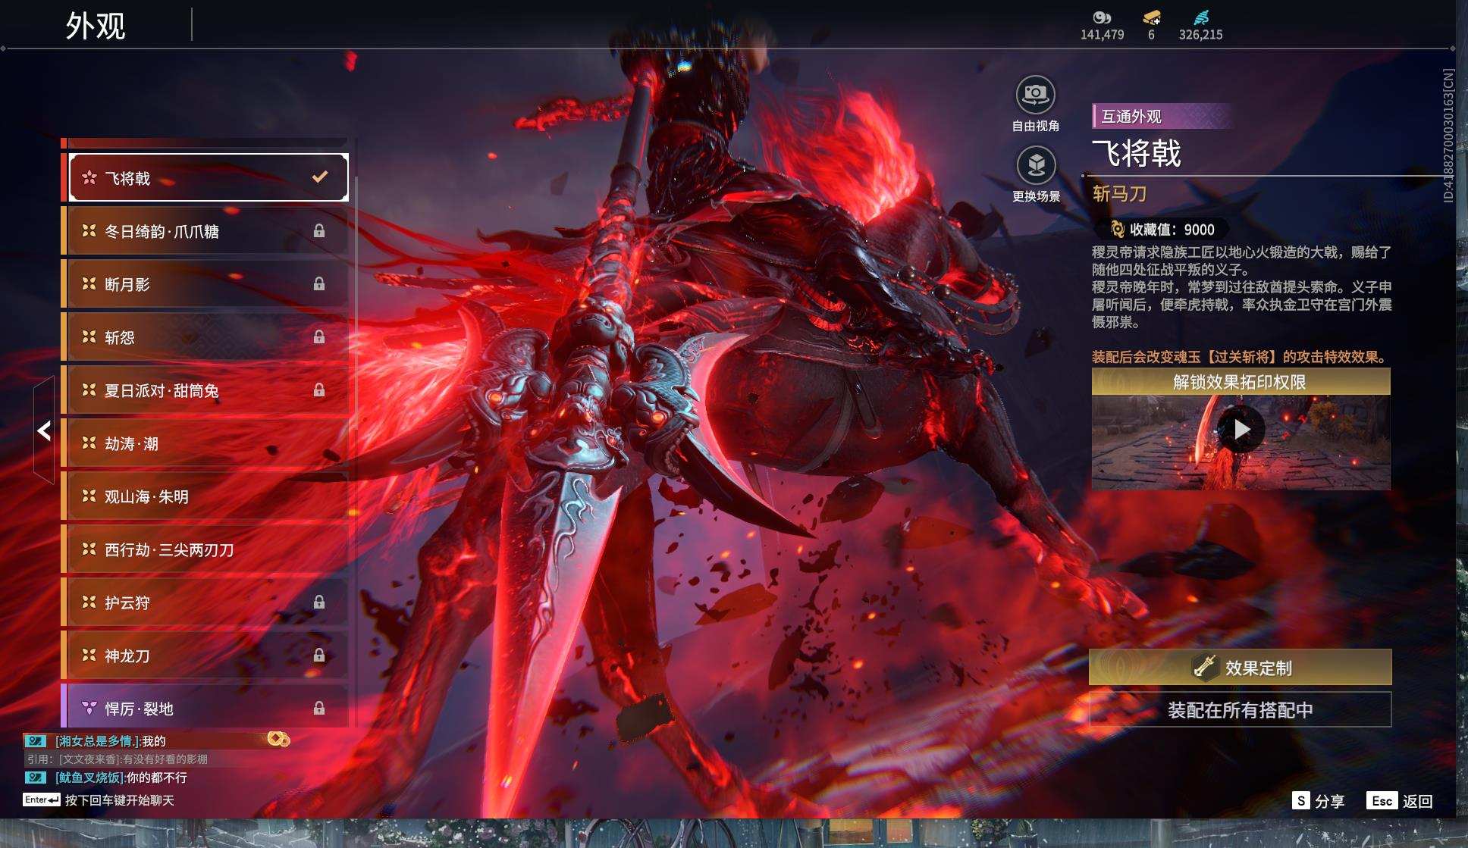Click the gold bar icon showing 6
The image size is (1468, 848).
click(x=1152, y=17)
